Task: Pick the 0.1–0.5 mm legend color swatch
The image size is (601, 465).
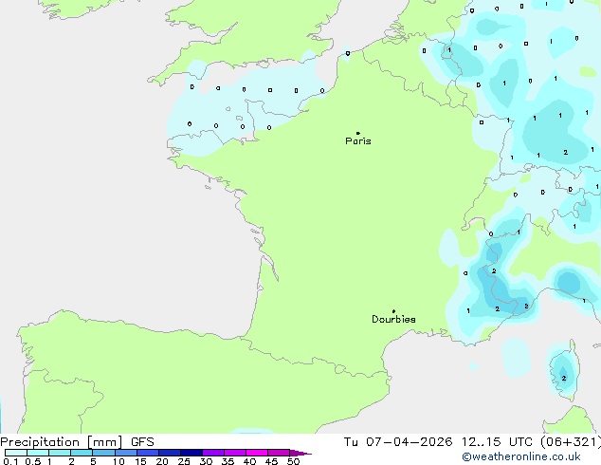Action: (16, 453)
